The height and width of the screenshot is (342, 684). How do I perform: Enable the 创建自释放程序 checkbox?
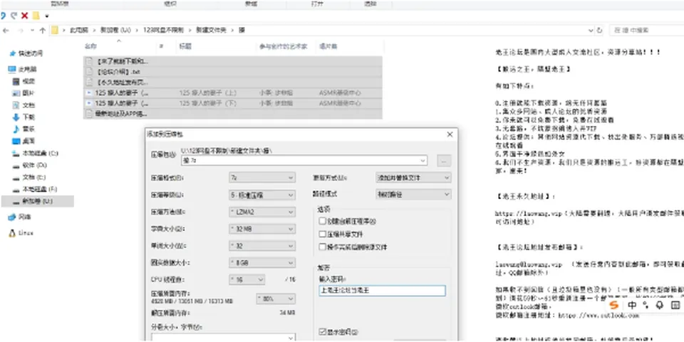(322, 221)
